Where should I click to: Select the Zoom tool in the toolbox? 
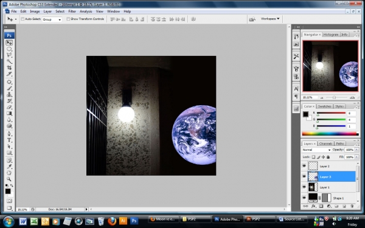9,179
